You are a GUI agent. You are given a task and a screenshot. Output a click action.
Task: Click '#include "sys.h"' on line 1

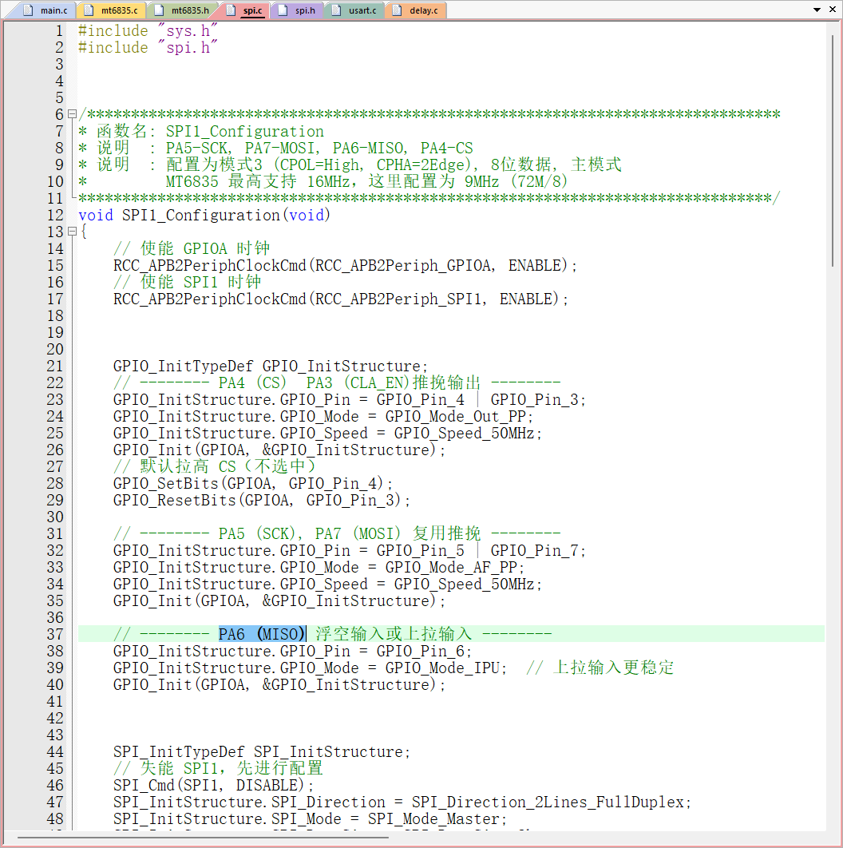click(x=148, y=31)
